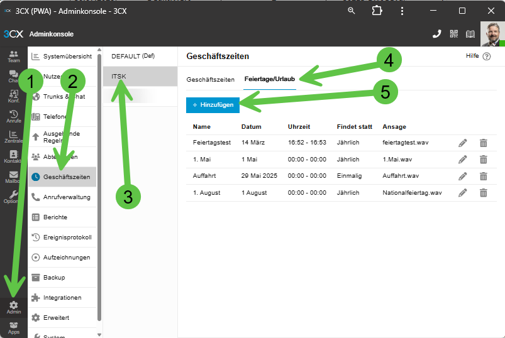This screenshot has height=338, width=505.
Task: Open Backup in admin menu
Action: click(62, 278)
